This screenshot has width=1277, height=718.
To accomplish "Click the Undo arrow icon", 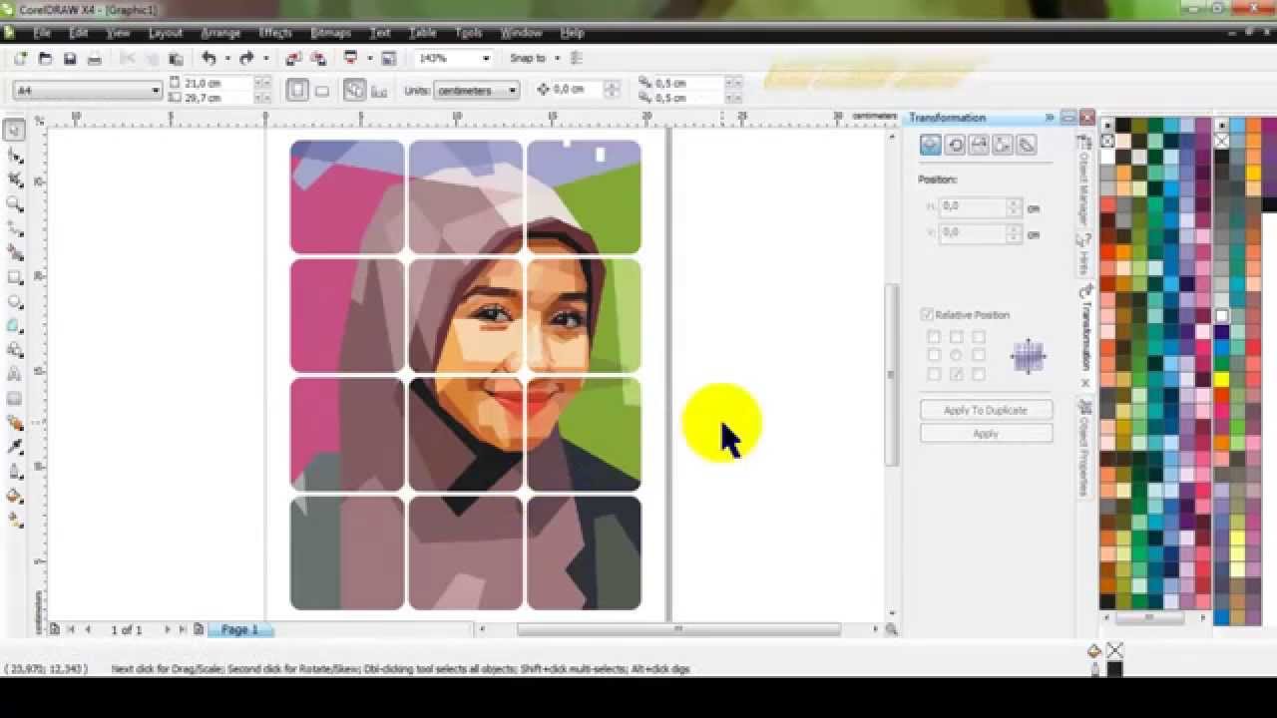I will (x=209, y=59).
